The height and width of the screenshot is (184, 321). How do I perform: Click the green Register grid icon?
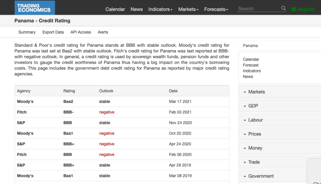click(293, 10)
